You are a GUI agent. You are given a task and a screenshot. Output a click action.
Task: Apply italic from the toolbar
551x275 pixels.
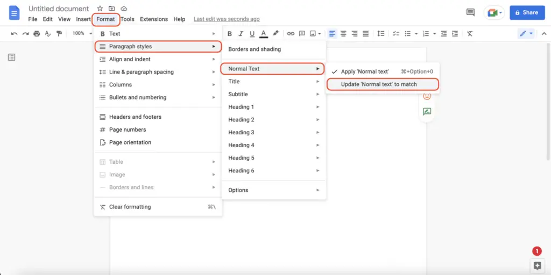tap(241, 34)
